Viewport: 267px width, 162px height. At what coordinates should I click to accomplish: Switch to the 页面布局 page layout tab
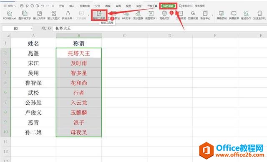[85, 6]
